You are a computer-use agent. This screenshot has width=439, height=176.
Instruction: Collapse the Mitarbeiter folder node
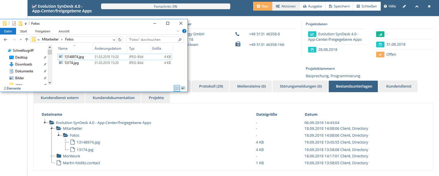tap(51, 129)
